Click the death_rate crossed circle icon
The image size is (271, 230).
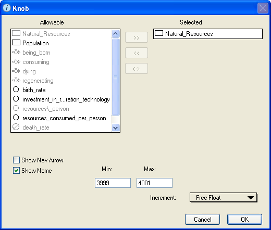[16, 127]
